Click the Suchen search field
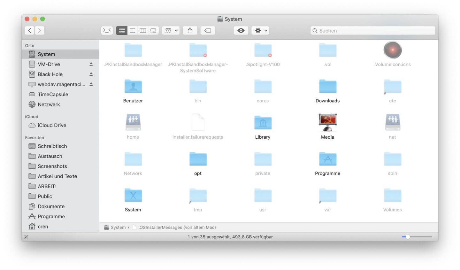This screenshot has height=270, width=460. [x=373, y=30]
